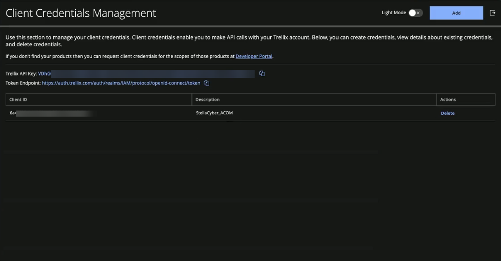The height and width of the screenshot is (261, 501).
Task: Click the Token Endpoint URL
Action: 121,83
